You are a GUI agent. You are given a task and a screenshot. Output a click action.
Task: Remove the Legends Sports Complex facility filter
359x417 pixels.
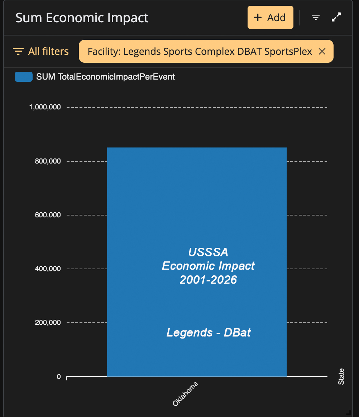[x=322, y=51]
